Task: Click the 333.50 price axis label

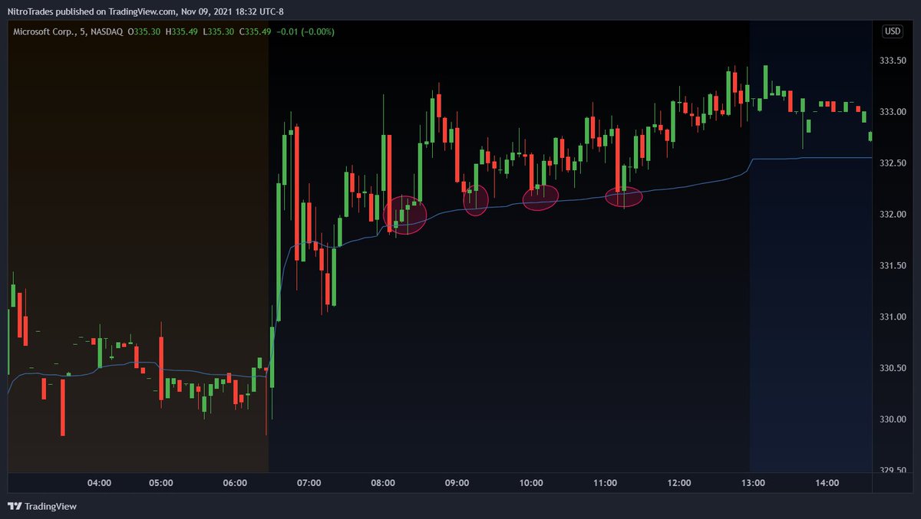Action: tap(893, 61)
